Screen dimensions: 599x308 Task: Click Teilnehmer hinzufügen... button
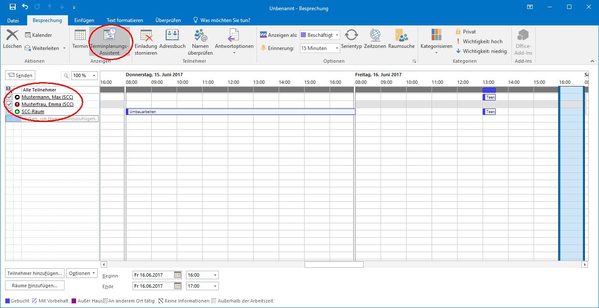click(x=35, y=273)
